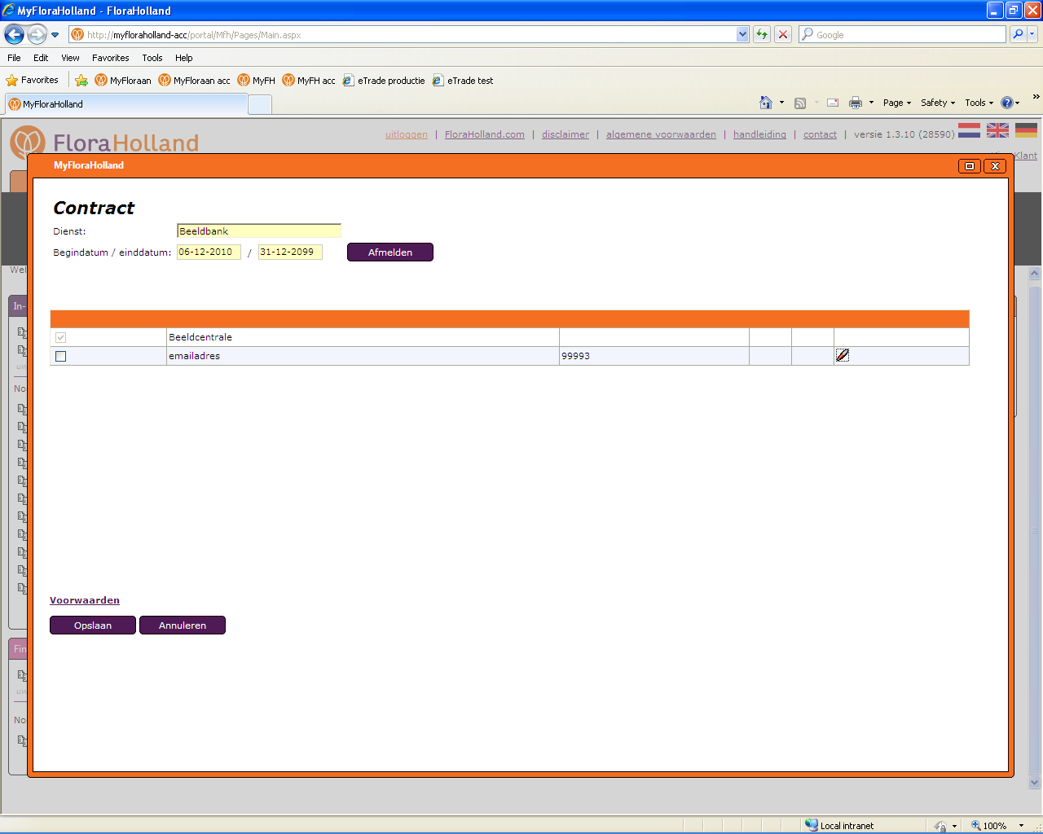
Task: Open the command bar Tools dropdown
Action: tap(979, 103)
